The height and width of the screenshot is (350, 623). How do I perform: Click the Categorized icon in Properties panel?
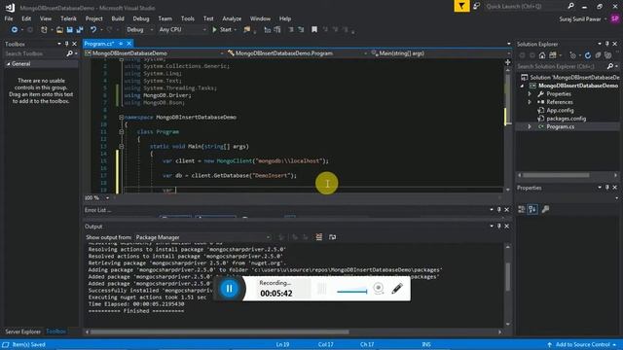[x=522, y=209]
